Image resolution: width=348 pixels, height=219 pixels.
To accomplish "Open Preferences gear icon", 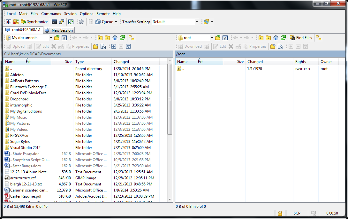I will tap(81, 22).
